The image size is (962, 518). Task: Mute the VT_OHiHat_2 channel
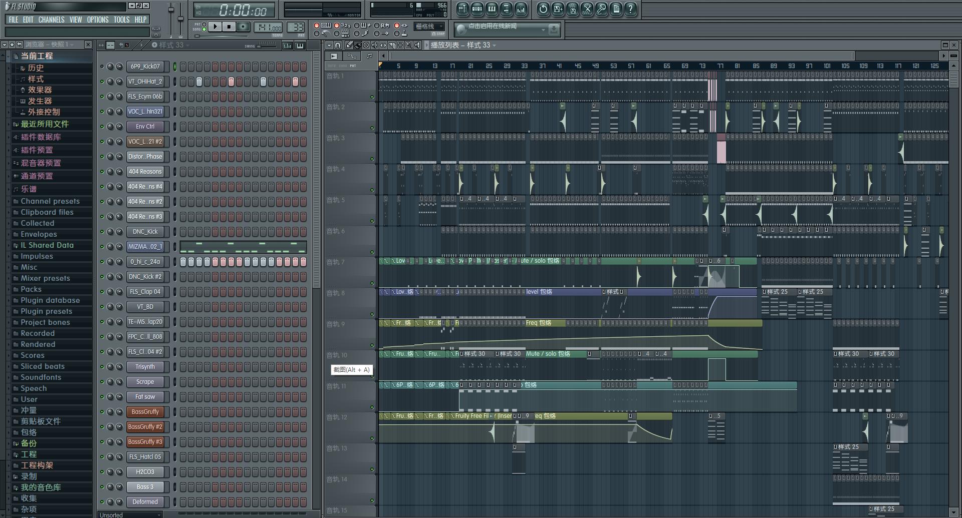(102, 81)
